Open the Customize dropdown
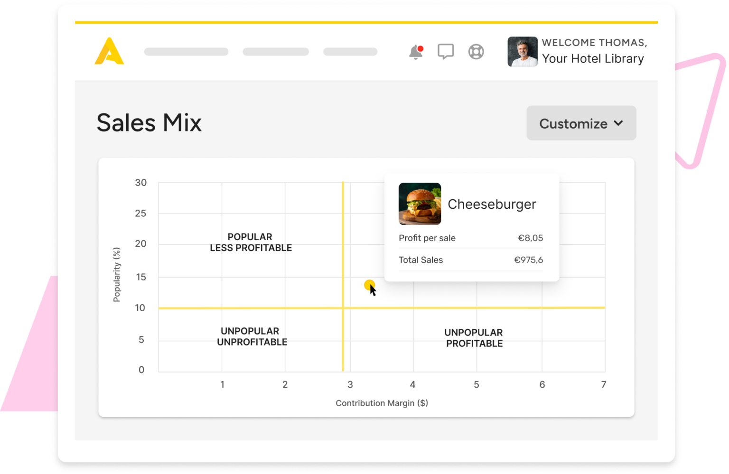The image size is (729, 474). click(x=581, y=123)
